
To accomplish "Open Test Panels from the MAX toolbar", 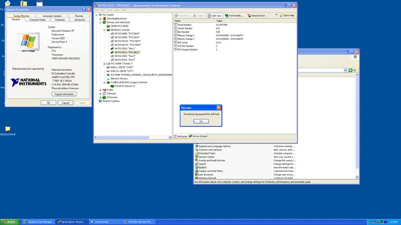I will pos(234,15).
